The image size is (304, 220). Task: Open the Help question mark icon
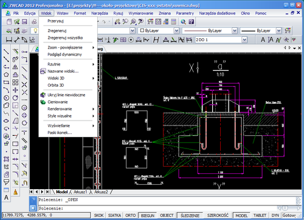coord(191,22)
